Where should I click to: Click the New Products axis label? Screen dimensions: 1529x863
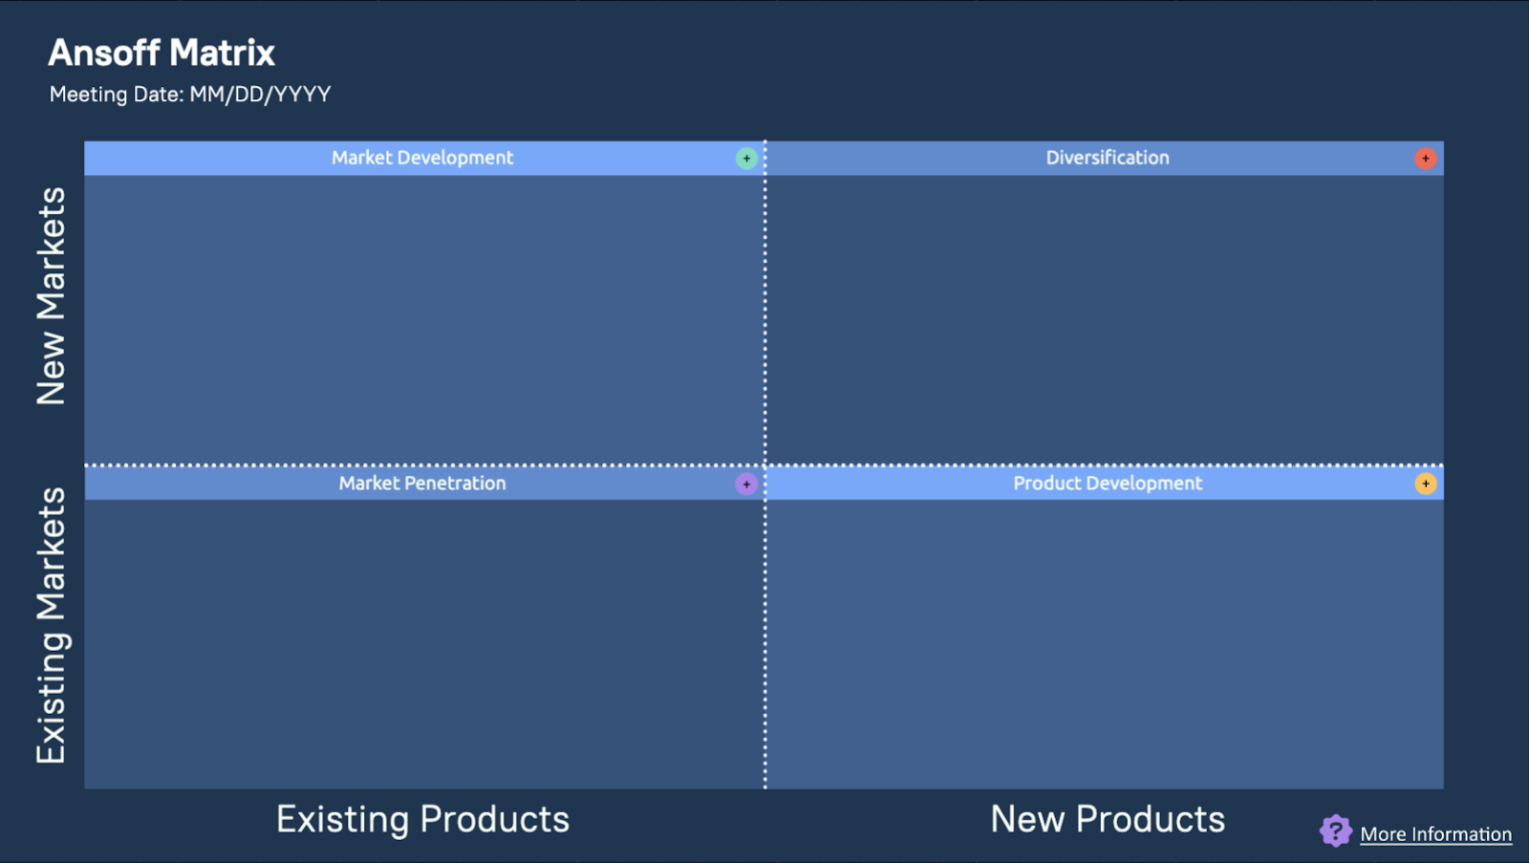point(1108,819)
